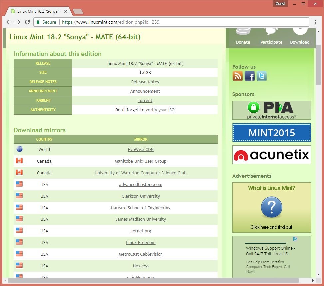Open the Announcement link
Image resolution: width=324 pixels, height=286 pixels.
[145, 91]
